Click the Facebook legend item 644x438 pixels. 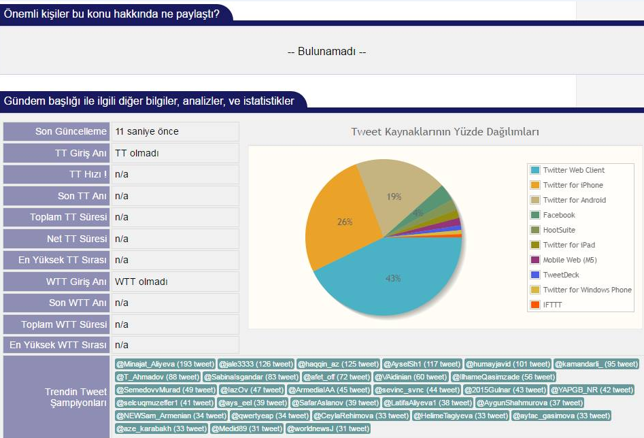tap(558, 215)
